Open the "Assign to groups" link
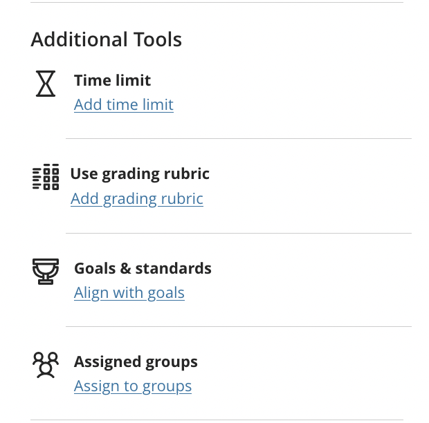This screenshot has width=429, height=423. point(132,386)
